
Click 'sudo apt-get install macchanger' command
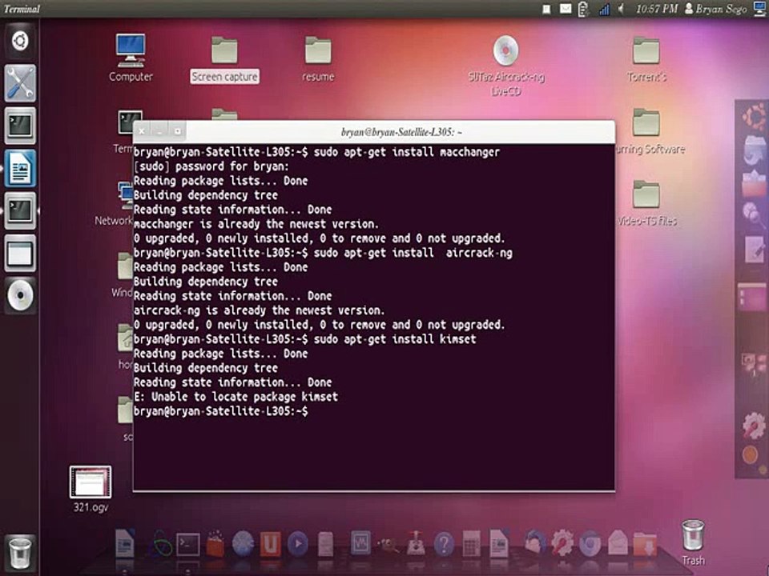click(407, 152)
